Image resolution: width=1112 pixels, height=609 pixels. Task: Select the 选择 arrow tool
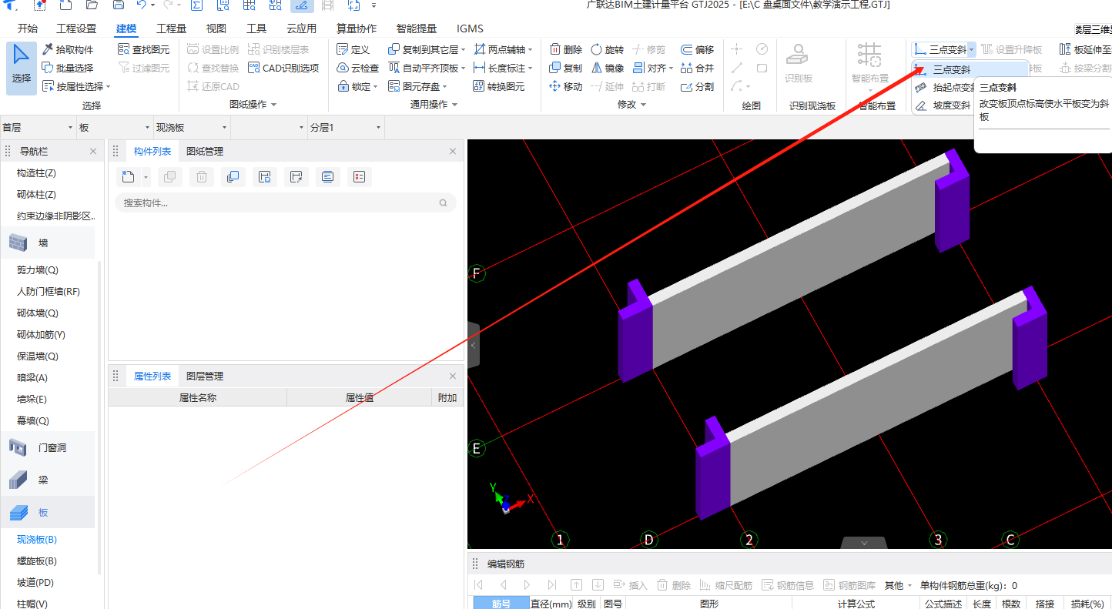pos(22,69)
